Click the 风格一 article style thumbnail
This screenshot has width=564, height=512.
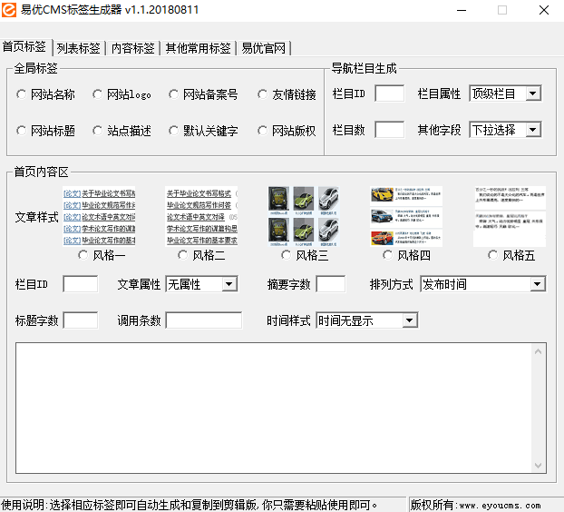point(99,216)
